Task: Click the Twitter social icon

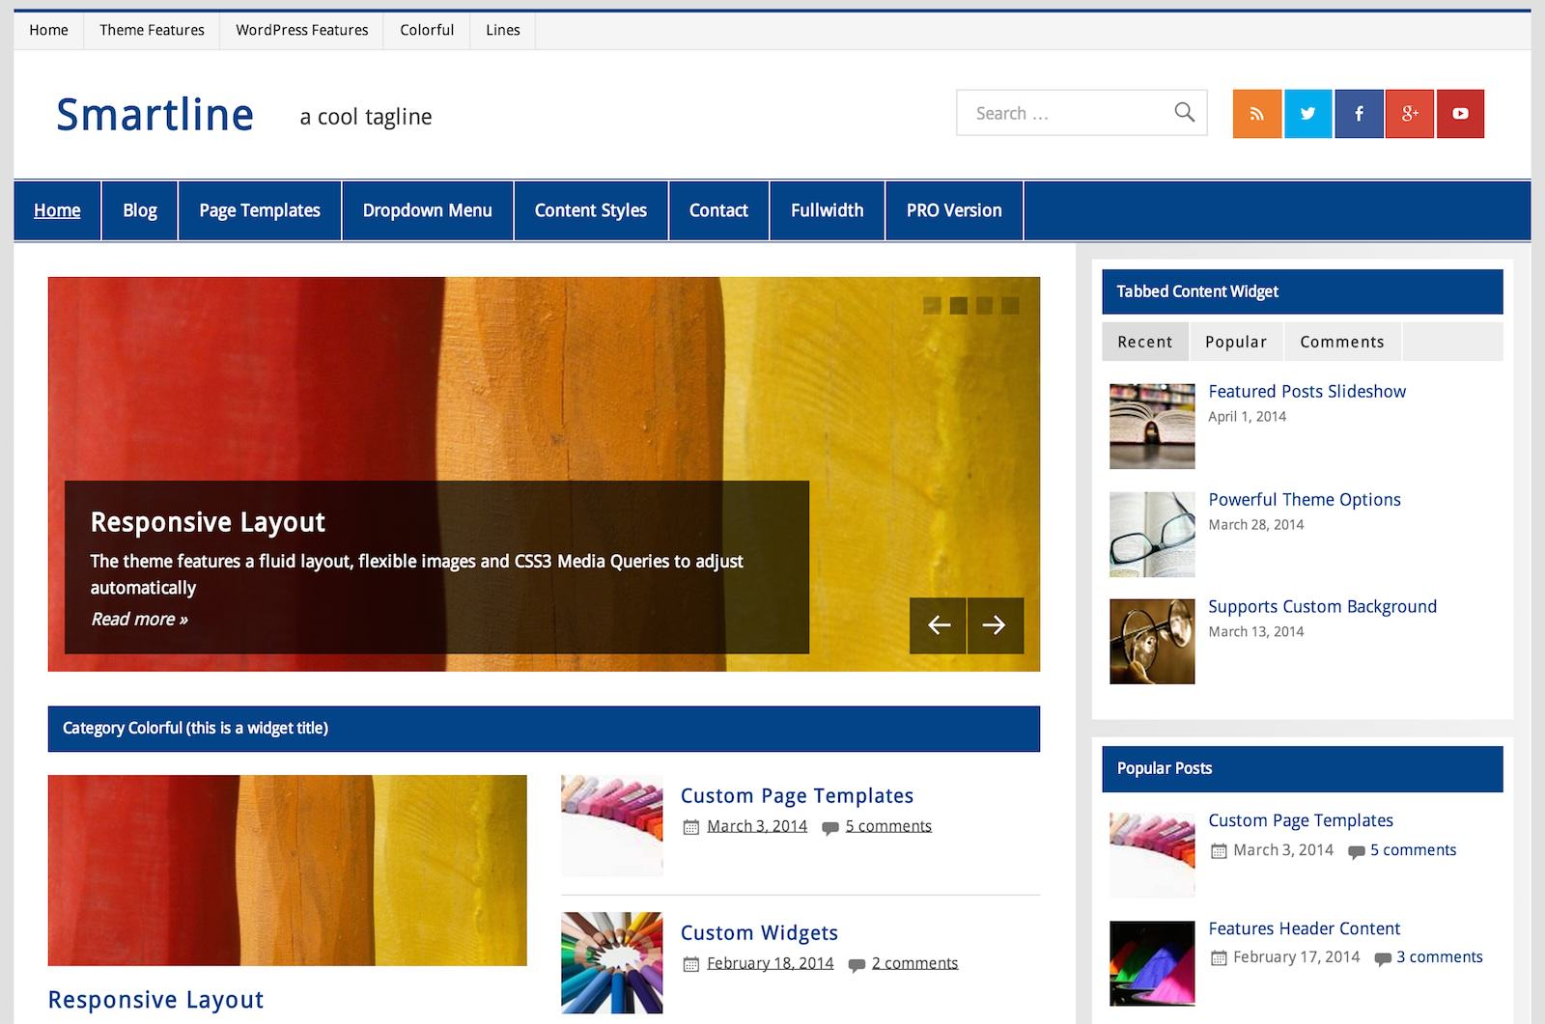Action: point(1307,114)
